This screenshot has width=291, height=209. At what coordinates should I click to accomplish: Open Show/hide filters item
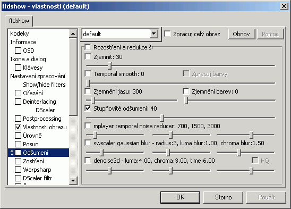tap(44, 85)
